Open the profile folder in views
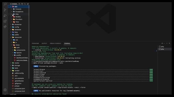Screen dimensions: 174x97 [18, 55]
